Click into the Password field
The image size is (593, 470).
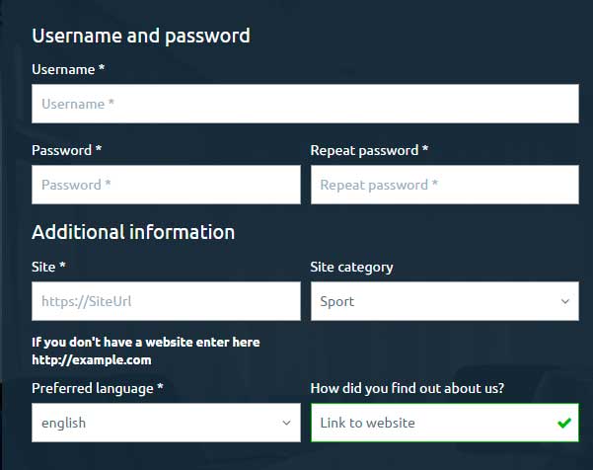click(166, 185)
